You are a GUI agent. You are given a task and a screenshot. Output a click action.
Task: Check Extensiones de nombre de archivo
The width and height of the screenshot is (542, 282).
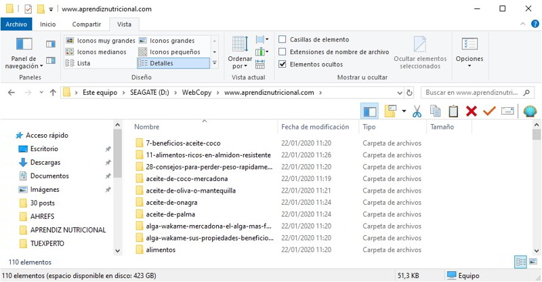tap(283, 52)
